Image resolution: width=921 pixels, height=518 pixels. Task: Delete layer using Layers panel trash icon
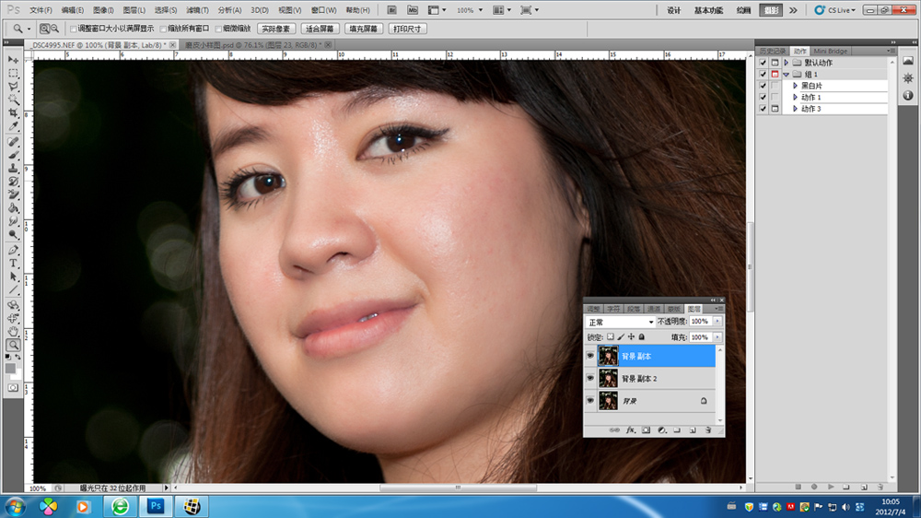(707, 430)
